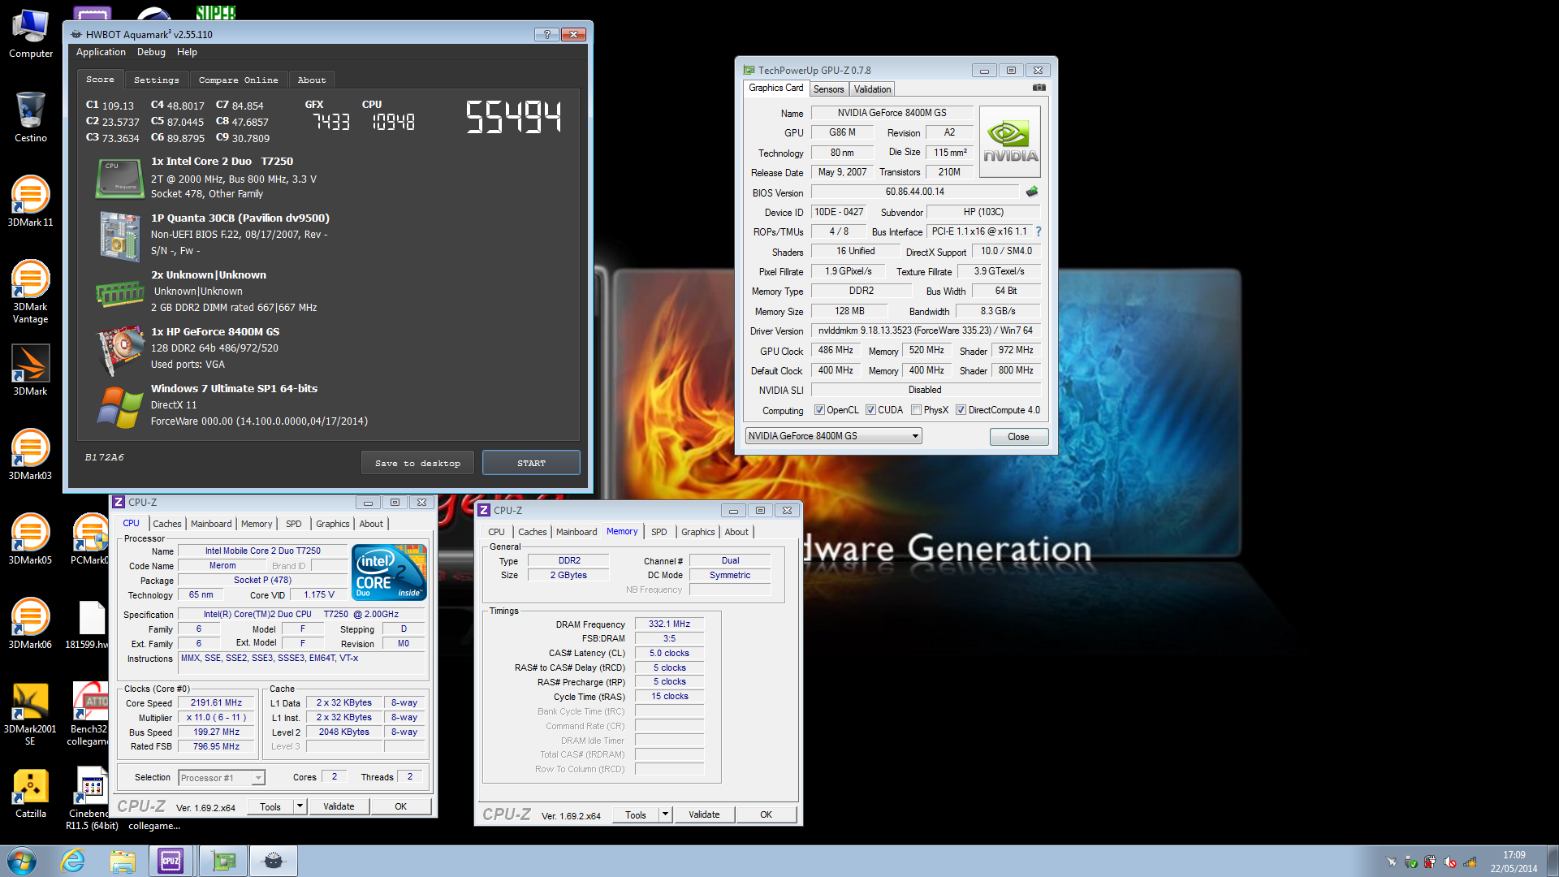The width and height of the screenshot is (1559, 877).
Task: Open SPD tab in right CPU-Z window
Action: pyautogui.click(x=659, y=532)
